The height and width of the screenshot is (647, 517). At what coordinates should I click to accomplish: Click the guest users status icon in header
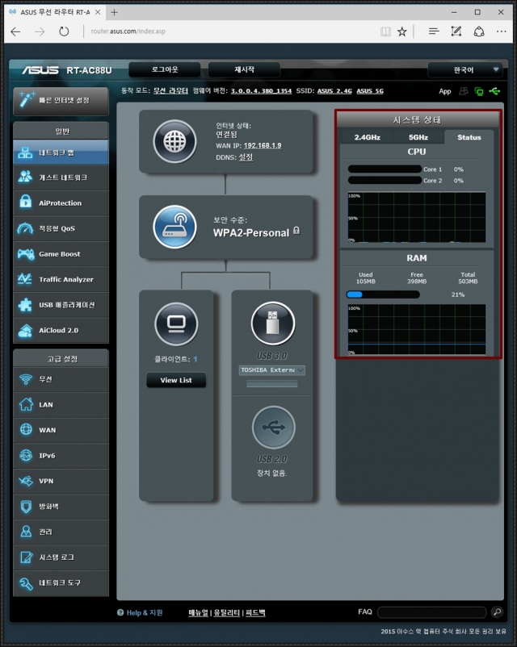pyautogui.click(x=464, y=91)
